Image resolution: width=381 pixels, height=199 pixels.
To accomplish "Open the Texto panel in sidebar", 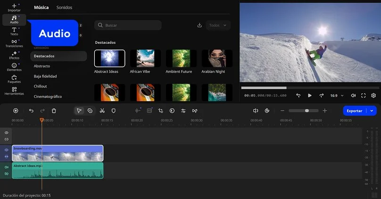I will (x=14, y=31).
